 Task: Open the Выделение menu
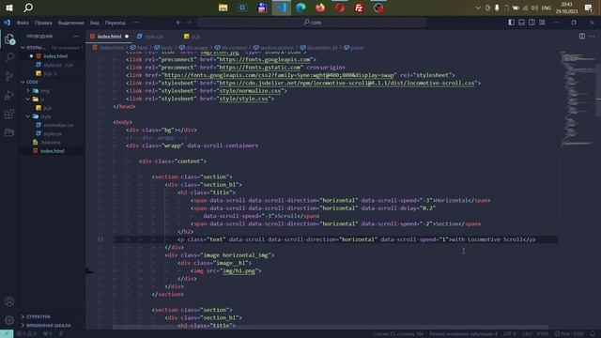pos(71,23)
